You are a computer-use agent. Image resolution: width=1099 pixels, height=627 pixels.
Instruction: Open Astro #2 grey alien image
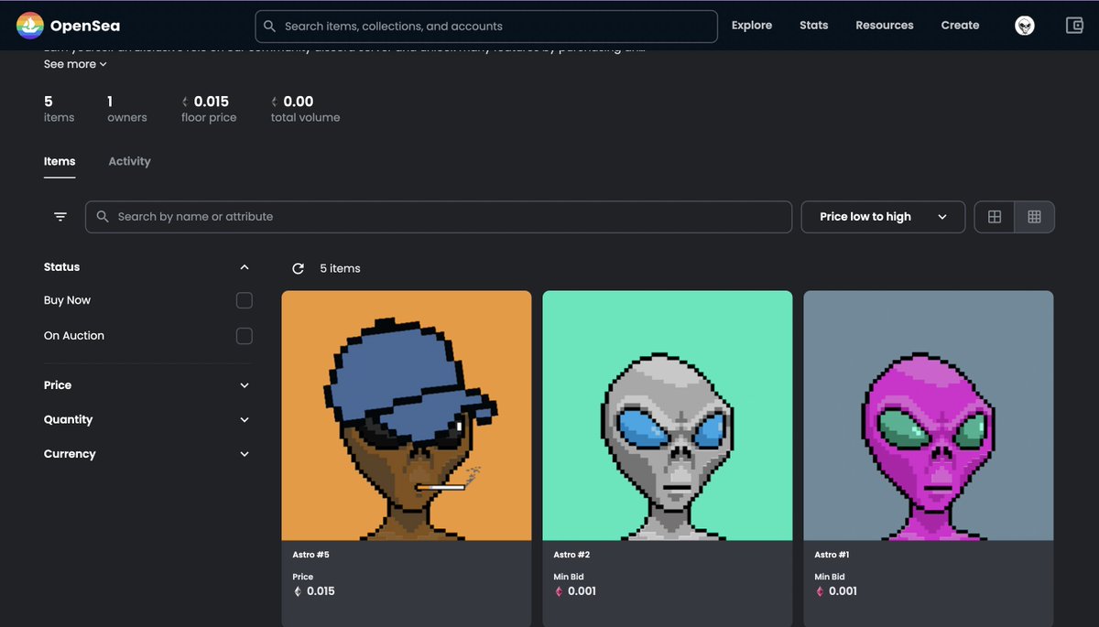[668, 416]
